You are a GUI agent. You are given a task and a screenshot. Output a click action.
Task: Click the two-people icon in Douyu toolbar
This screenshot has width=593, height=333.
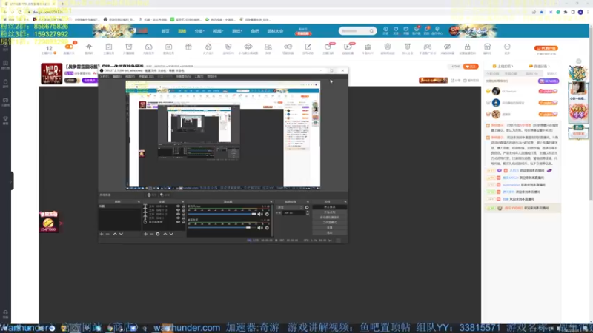click(x=268, y=47)
